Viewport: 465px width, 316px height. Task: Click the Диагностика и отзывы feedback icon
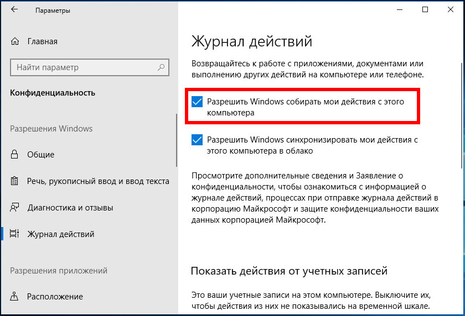click(14, 207)
